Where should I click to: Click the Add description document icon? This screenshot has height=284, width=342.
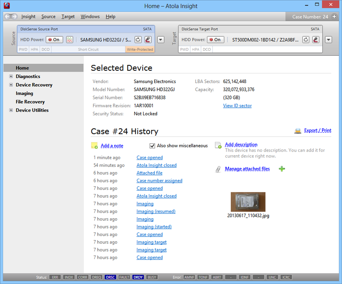218,145
